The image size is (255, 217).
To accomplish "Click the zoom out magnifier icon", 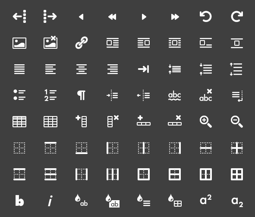I will [237, 122].
